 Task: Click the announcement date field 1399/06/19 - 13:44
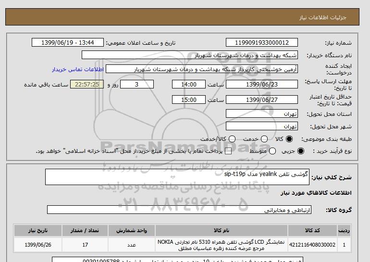coord(68,42)
